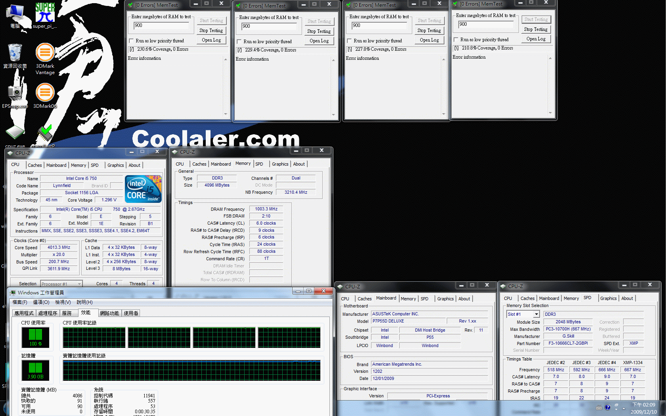
Task: Select CPU tab in CPU-Z SPD window
Action: tap(508, 298)
